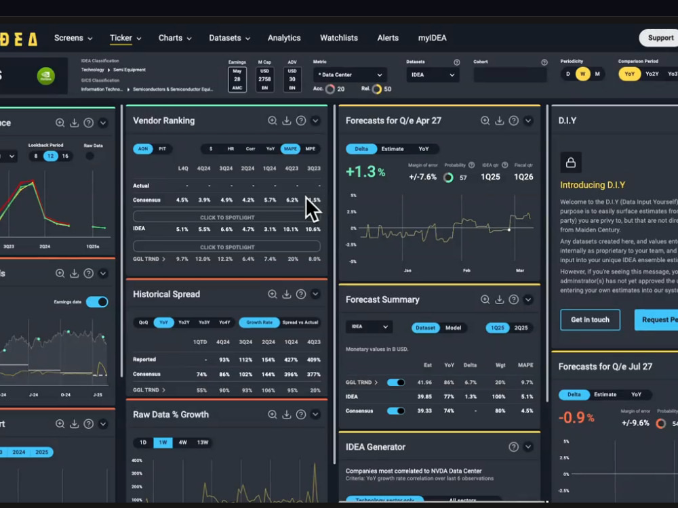Click the Datasets help icon in header
The height and width of the screenshot is (508, 678).
click(x=456, y=62)
